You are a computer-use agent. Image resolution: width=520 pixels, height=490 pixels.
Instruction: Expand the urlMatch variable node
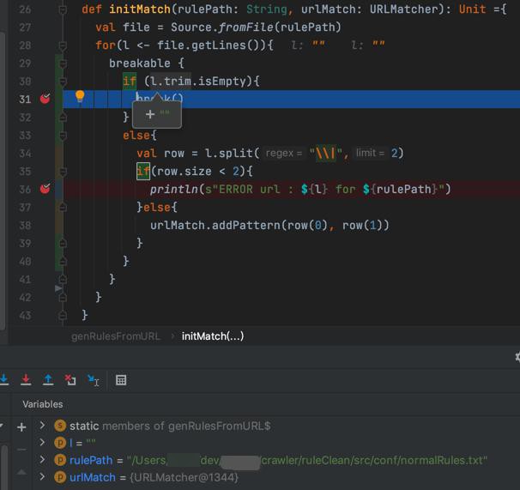point(42,477)
